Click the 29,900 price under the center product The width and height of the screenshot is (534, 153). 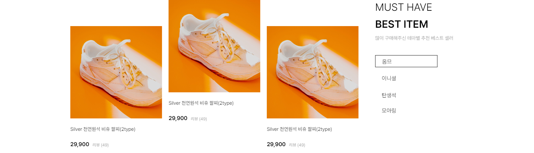coord(178,118)
